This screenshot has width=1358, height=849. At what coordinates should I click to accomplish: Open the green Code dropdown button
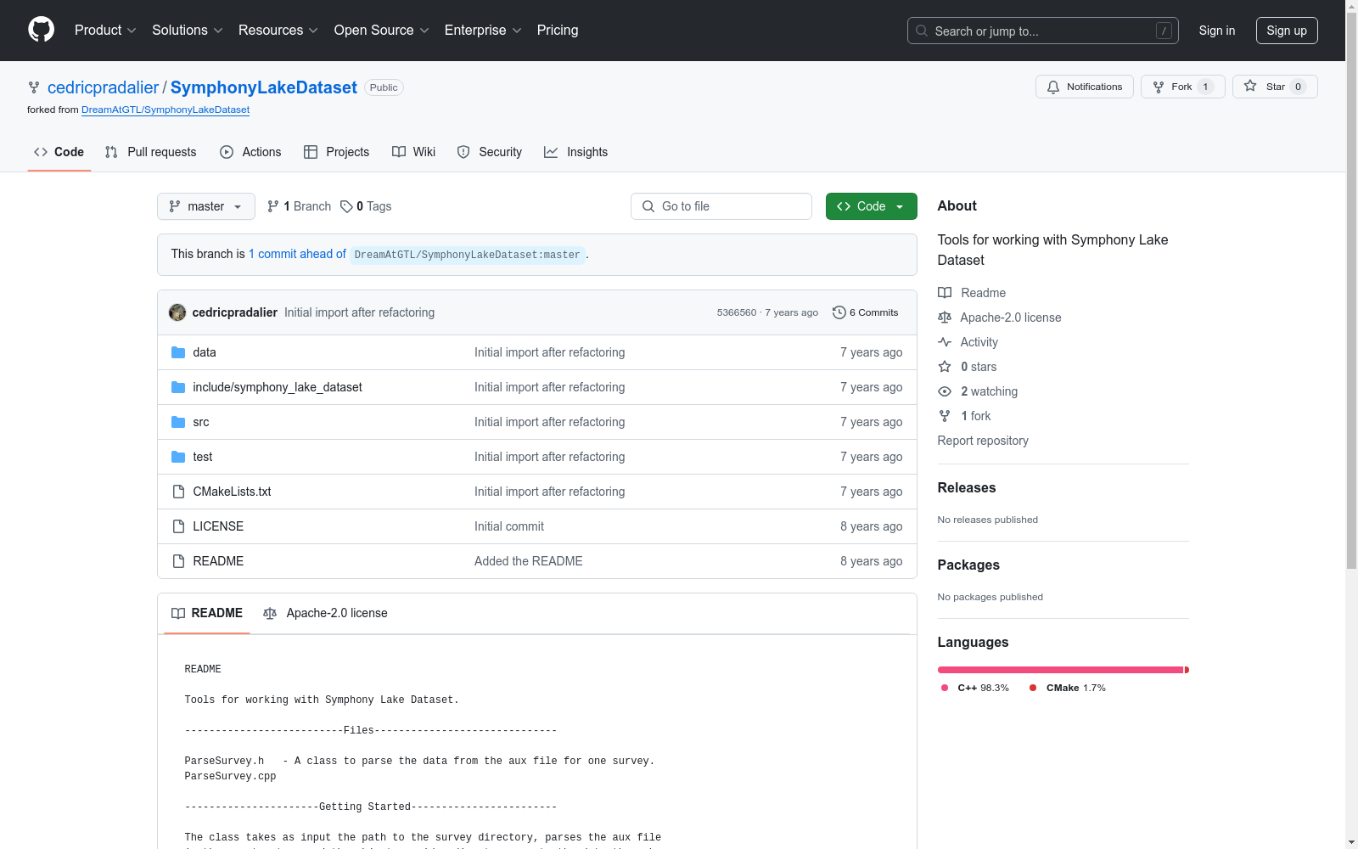[x=872, y=206]
